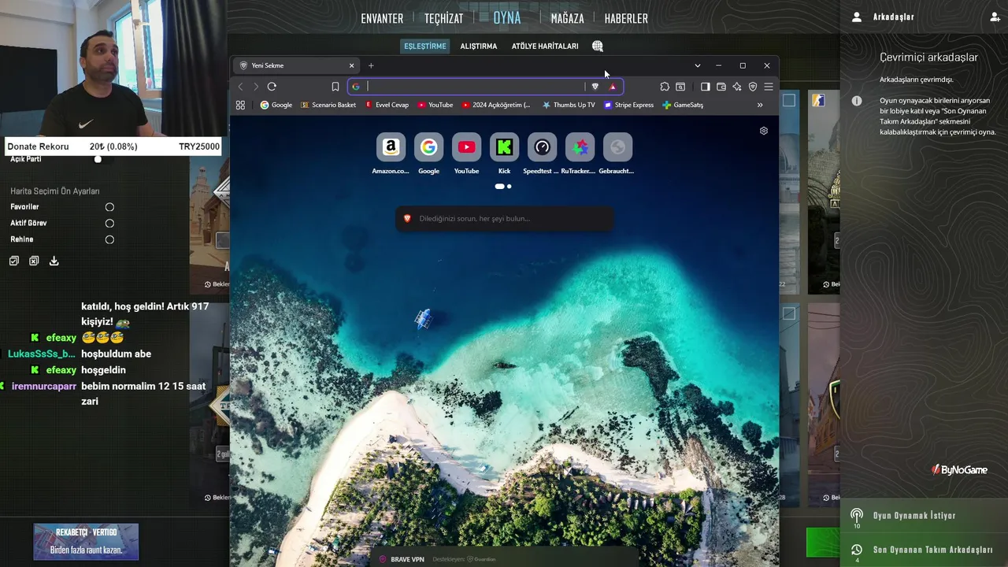Select all maps icon in game panel

point(14,261)
